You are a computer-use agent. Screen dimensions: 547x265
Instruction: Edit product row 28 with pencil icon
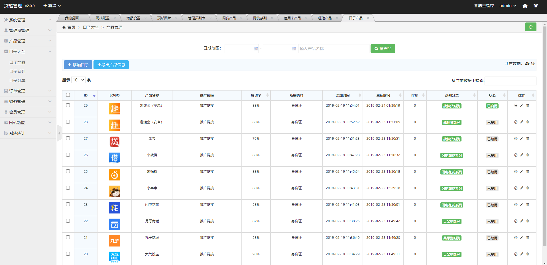click(x=522, y=122)
